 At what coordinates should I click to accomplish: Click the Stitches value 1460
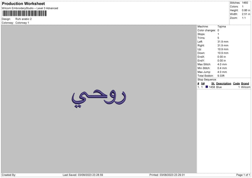coord(245,3)
